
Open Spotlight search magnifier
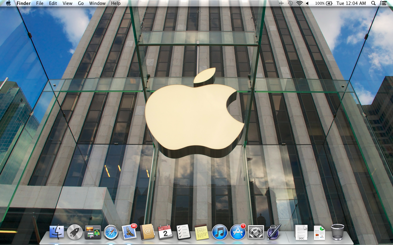373,3
